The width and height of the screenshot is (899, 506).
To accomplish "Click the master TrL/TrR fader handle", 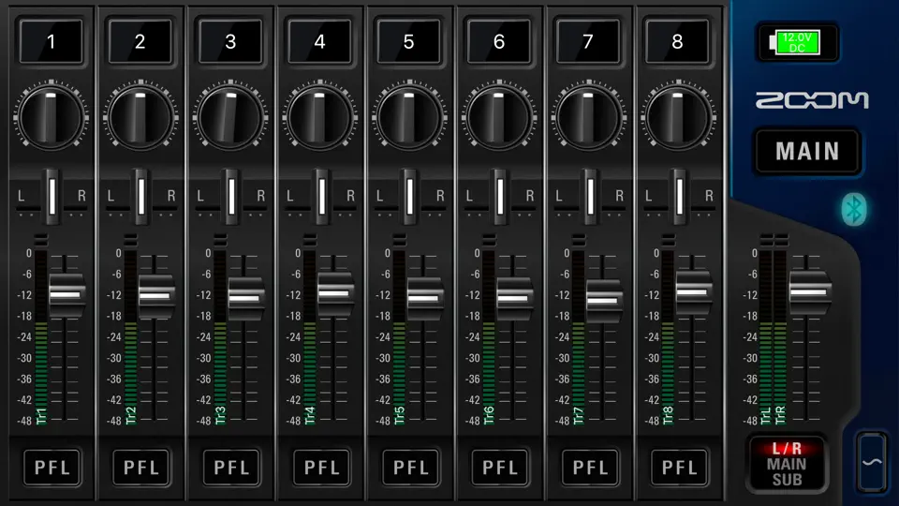I will point(809,292).
